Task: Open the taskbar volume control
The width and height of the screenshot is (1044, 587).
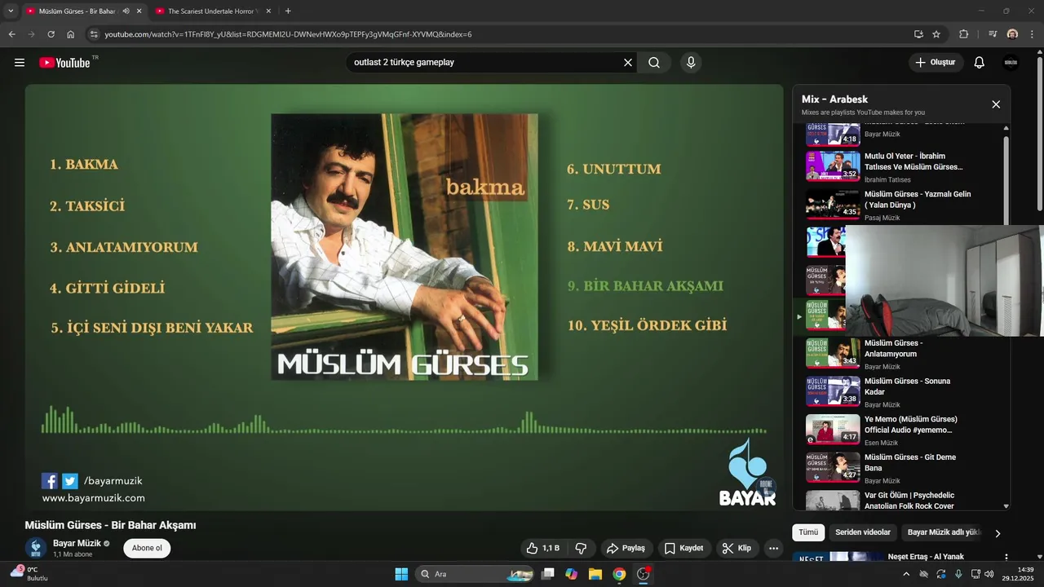Action: (x=989, y=574)
